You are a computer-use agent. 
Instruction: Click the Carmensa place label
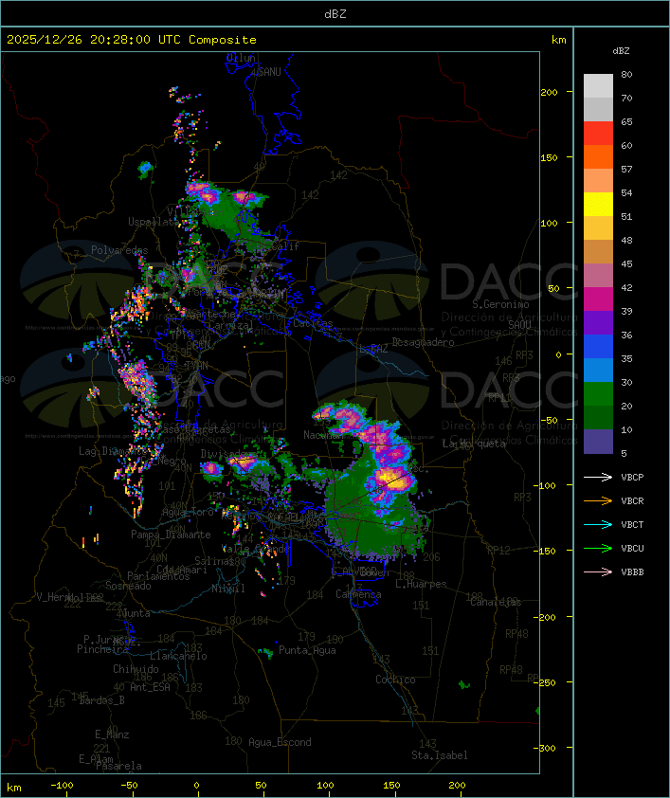358,594
